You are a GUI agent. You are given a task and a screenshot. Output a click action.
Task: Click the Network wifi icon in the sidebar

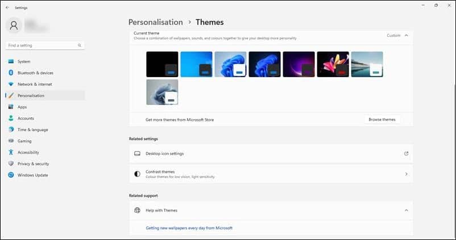(x=11, y=84)
